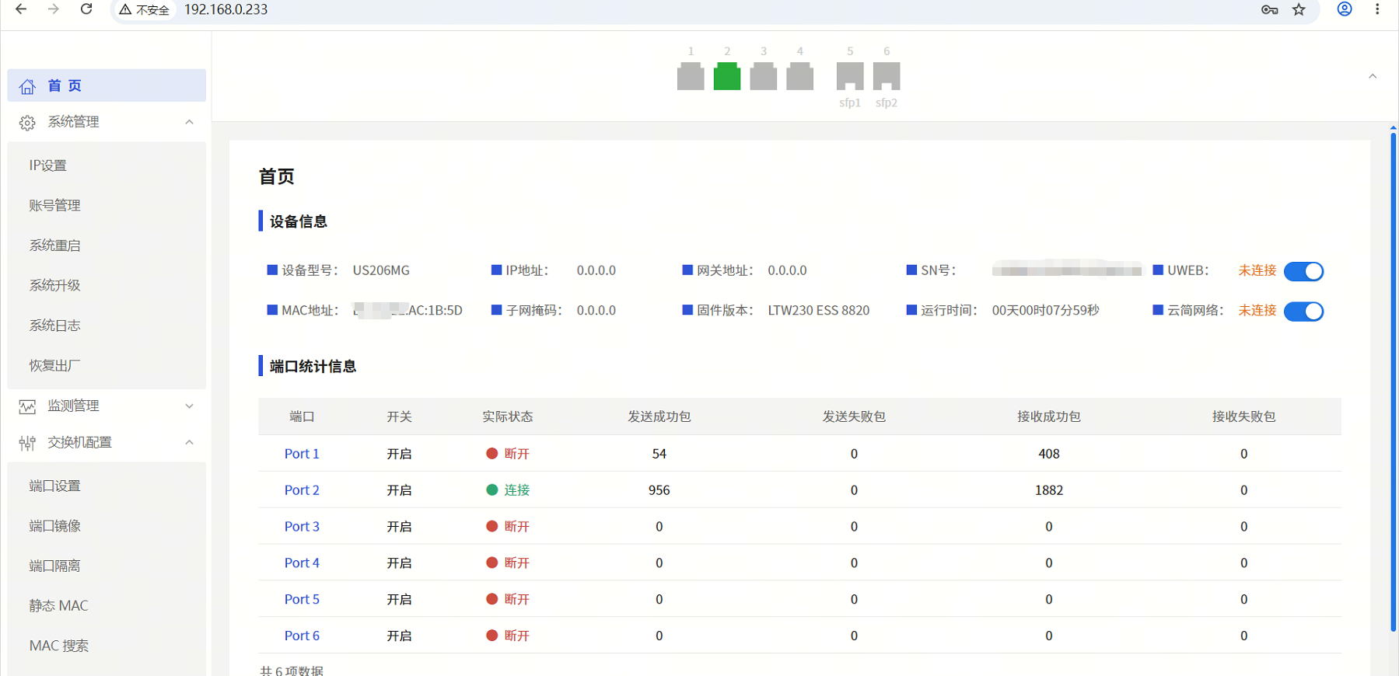Click the address bar URL 192.168.0.233
This screenshot has width=1399, height=676.
pyautogui.click(x=226, y=9)
